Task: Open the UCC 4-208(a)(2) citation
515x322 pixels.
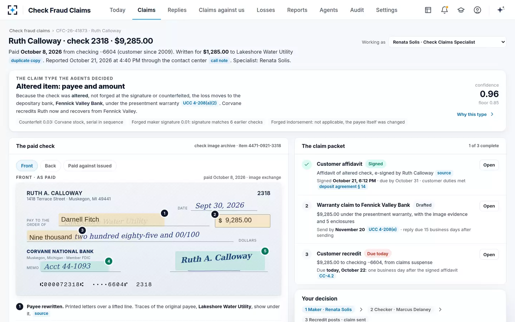Action: coord(200,103)
